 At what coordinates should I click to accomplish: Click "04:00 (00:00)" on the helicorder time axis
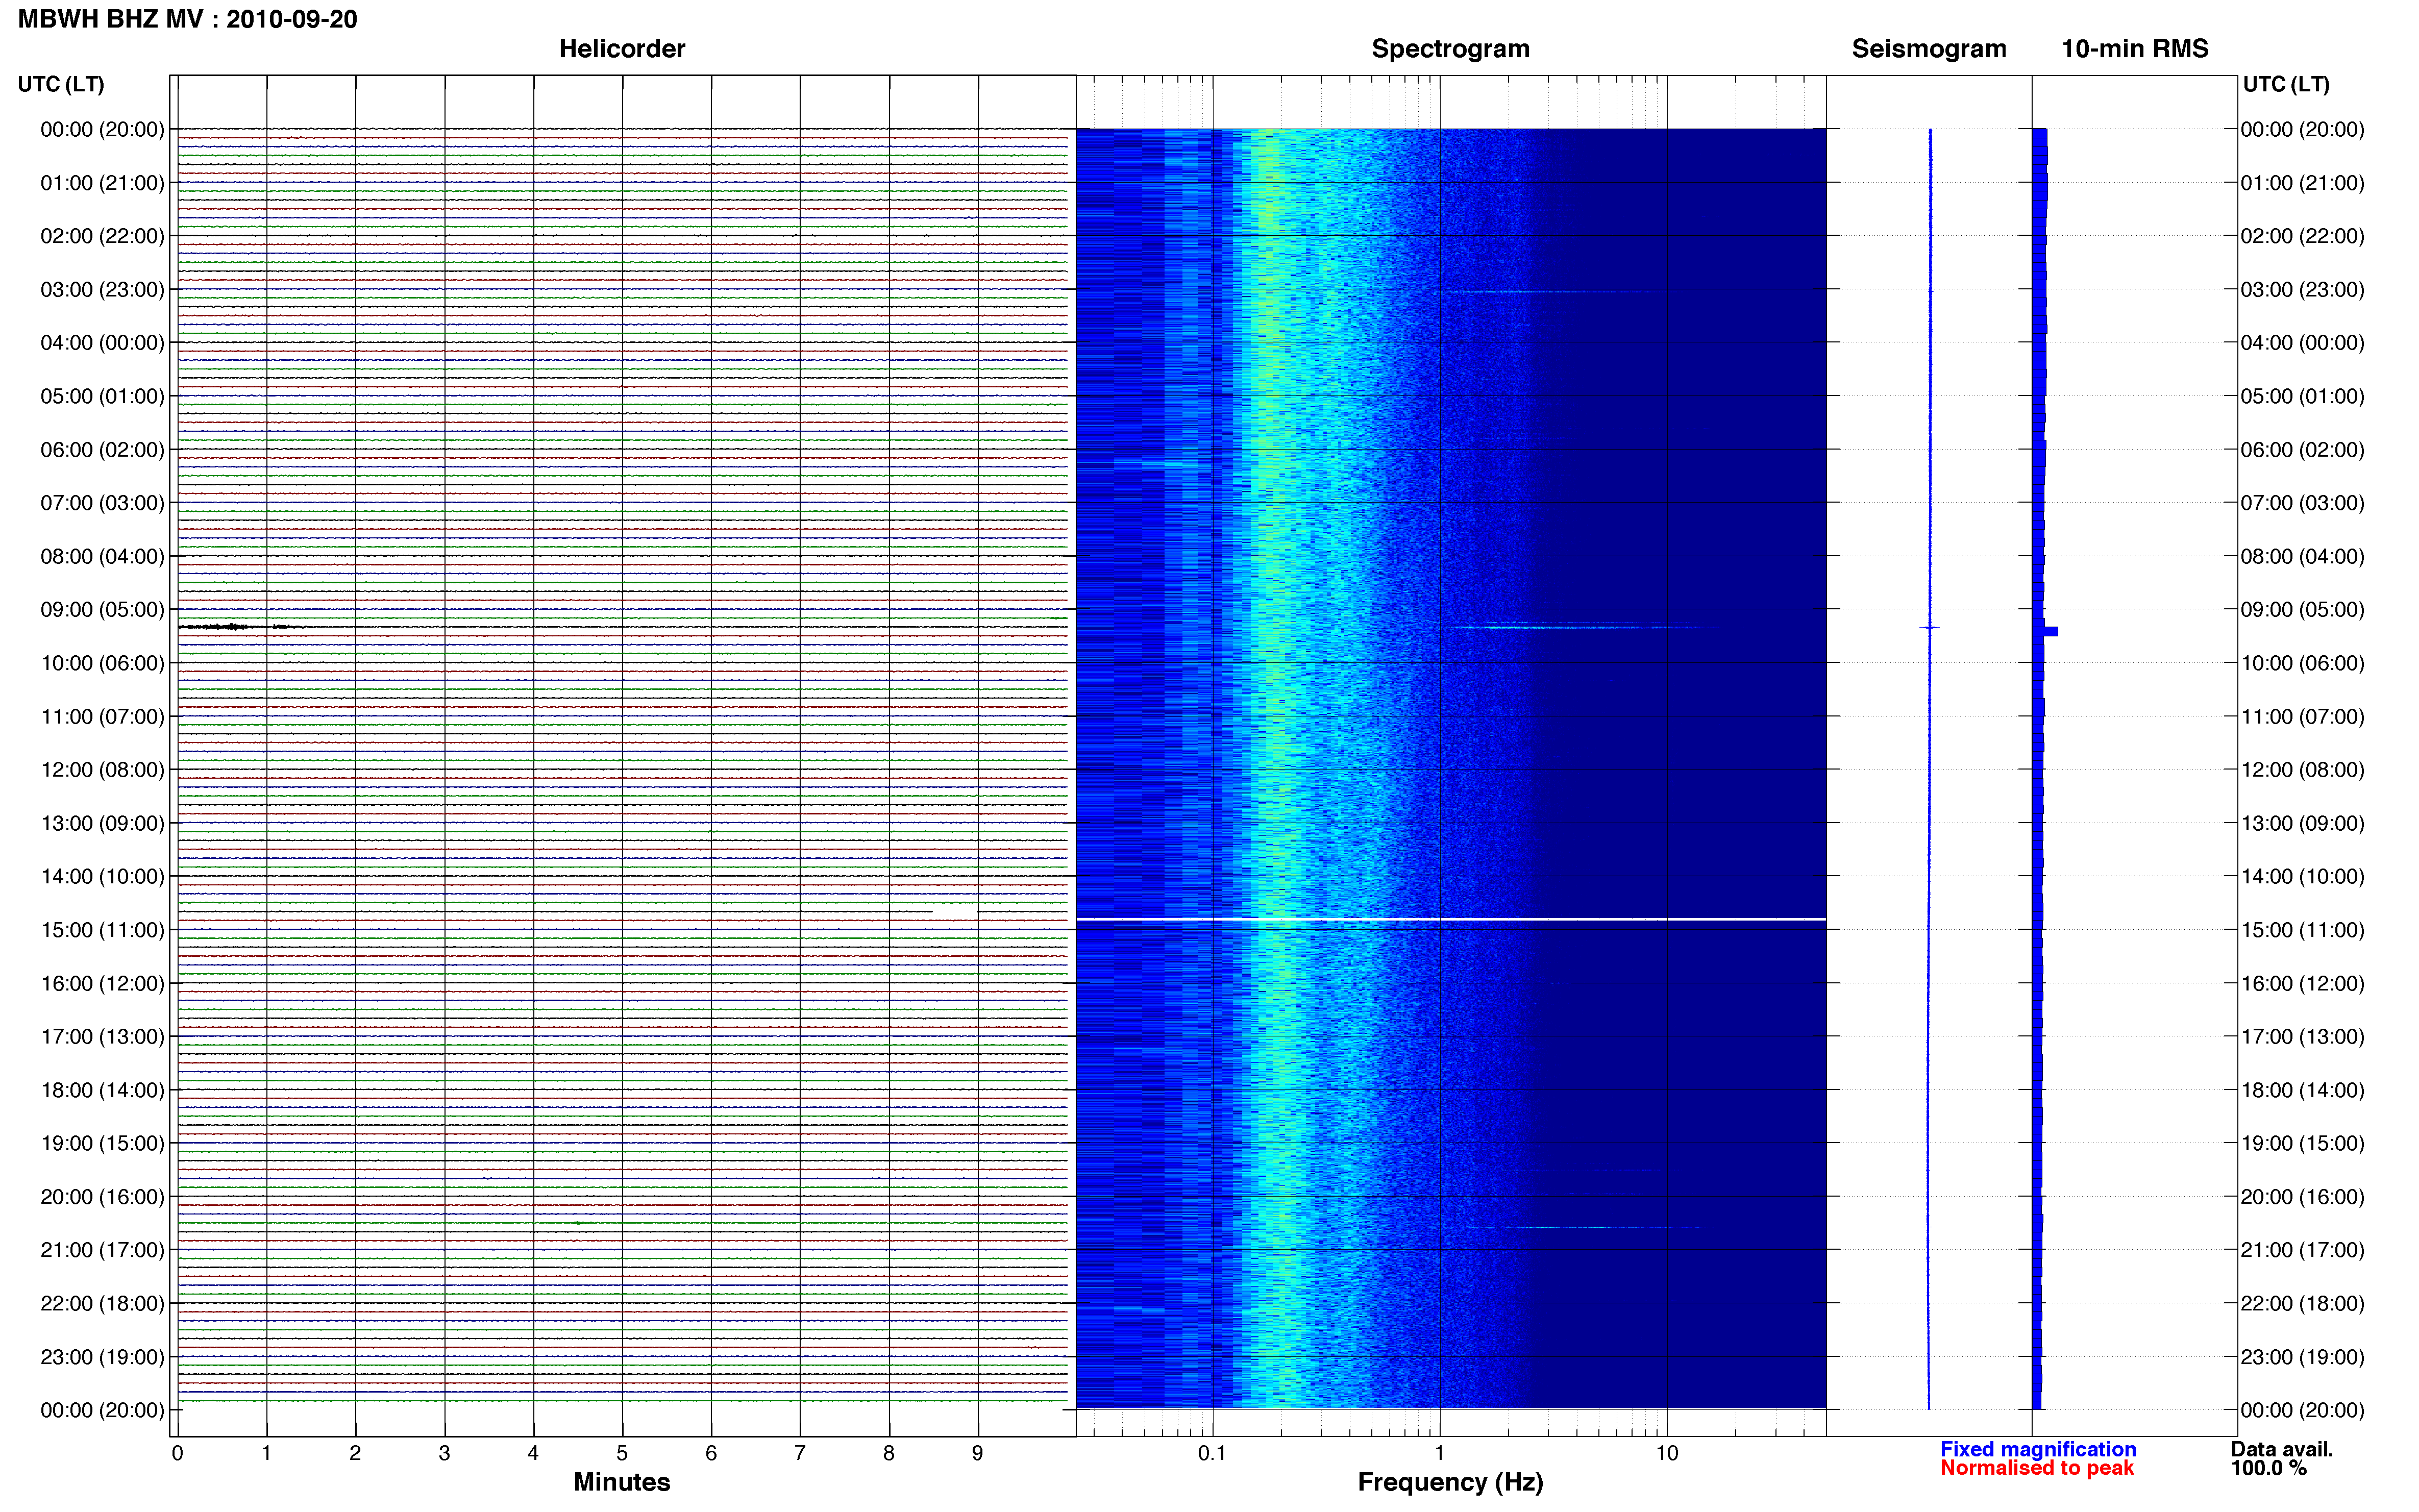(x=102, y=343)
